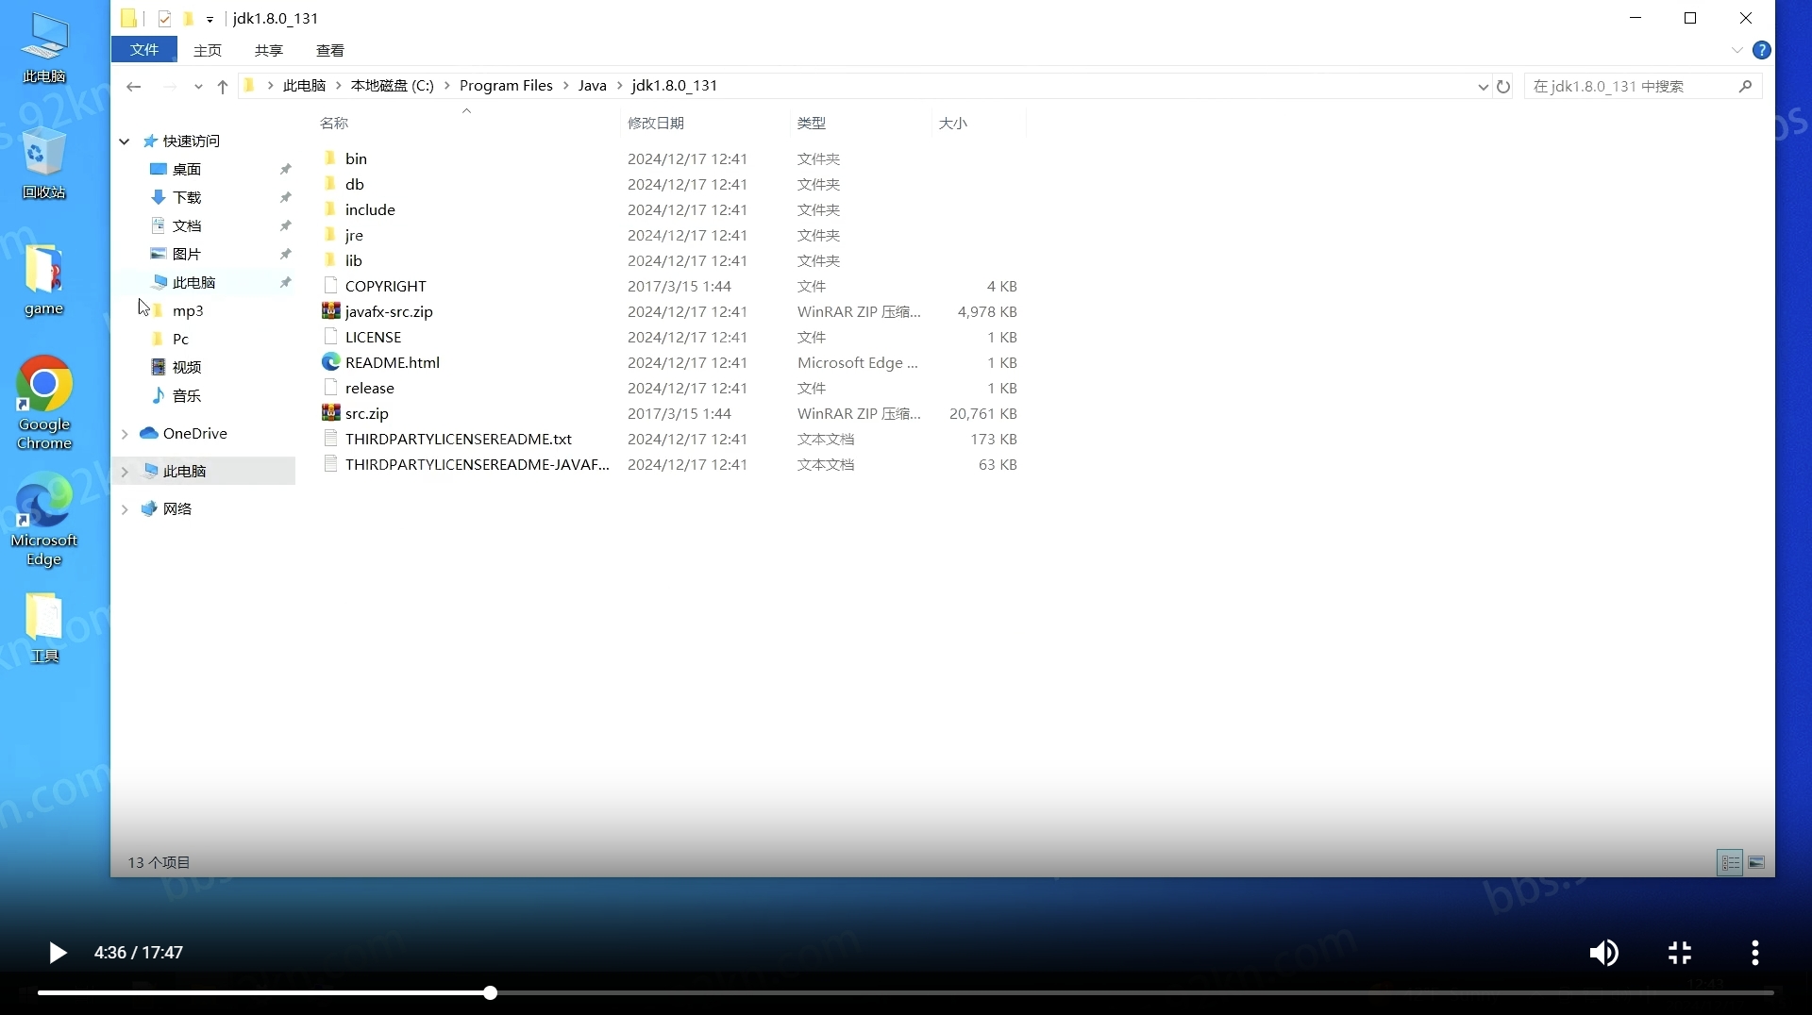The width and height of the screenshot is (1812, 1015).
Task: Collapse the 快速访问 tree node
Action: pyautogui.click(x=125, y=141)
